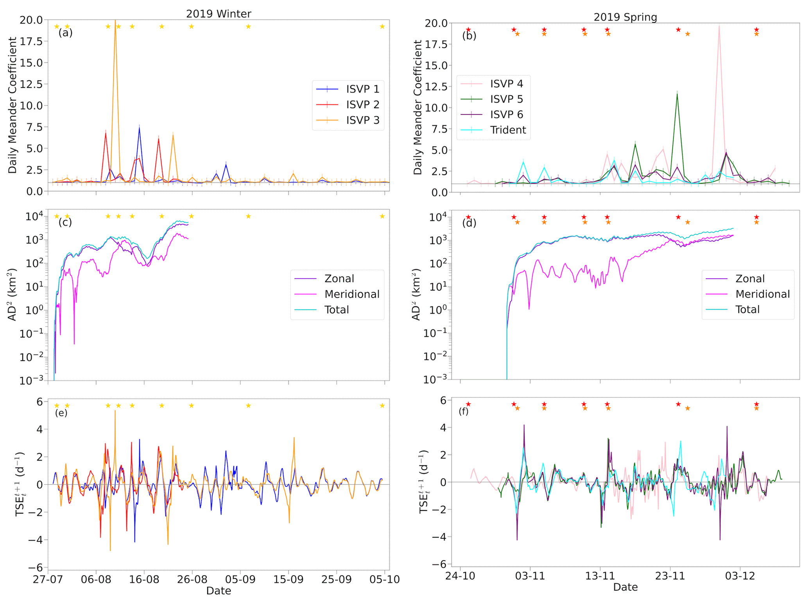Click Zonal in panel (d) legend
Viewport: 808px width, 604px height.
pyautogui.click(x=750, y=278)
